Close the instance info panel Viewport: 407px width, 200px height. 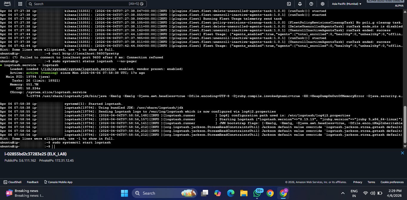coord(403,153)
